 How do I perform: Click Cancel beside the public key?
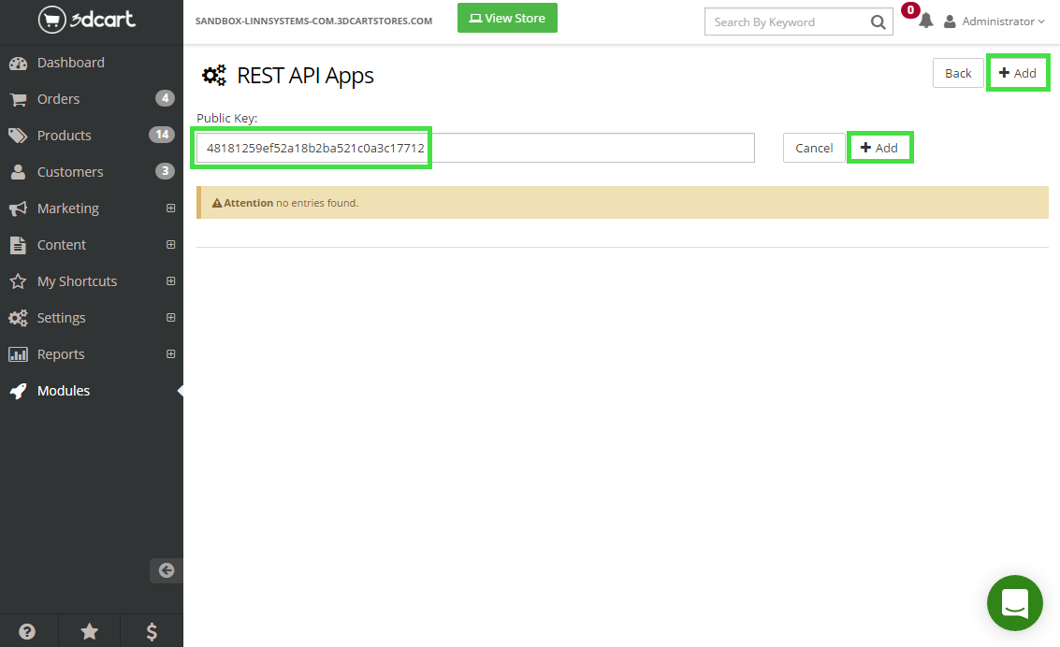[814, 148]
